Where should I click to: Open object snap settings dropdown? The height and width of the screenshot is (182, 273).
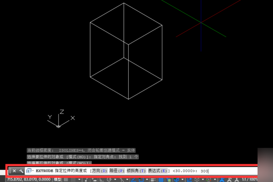pyautogui.click(x=147, y=179)
